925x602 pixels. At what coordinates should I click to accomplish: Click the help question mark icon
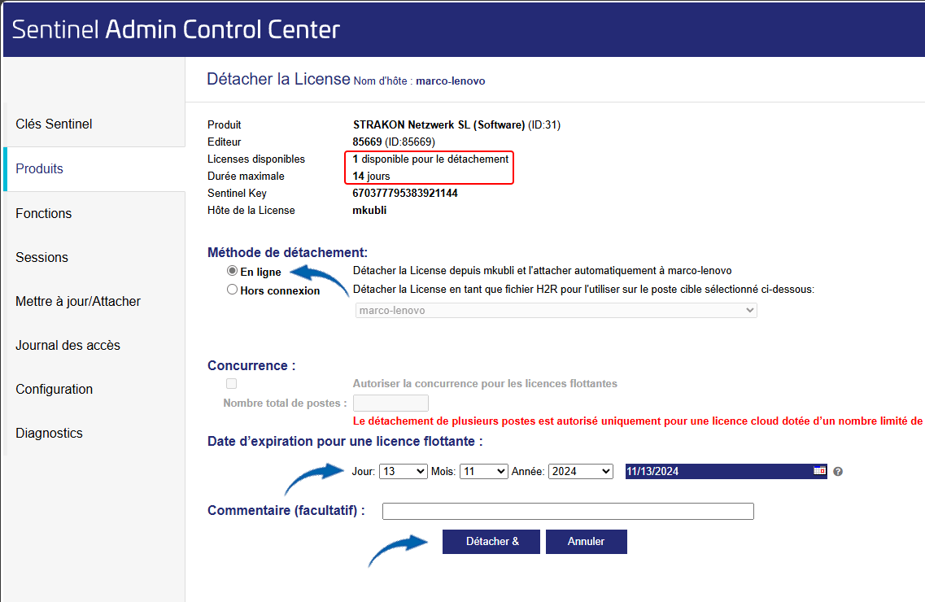click(x=838, y=472)
